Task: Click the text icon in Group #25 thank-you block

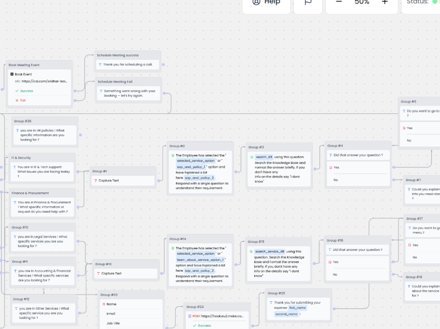Action: [271, 303]
